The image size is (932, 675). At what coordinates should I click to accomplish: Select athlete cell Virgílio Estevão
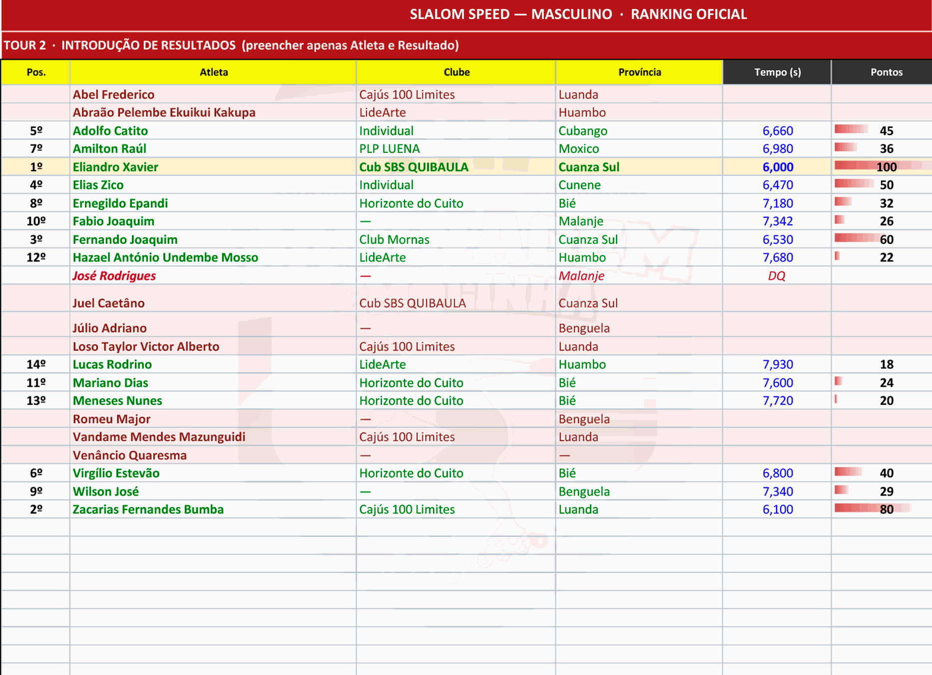point(213,473)
